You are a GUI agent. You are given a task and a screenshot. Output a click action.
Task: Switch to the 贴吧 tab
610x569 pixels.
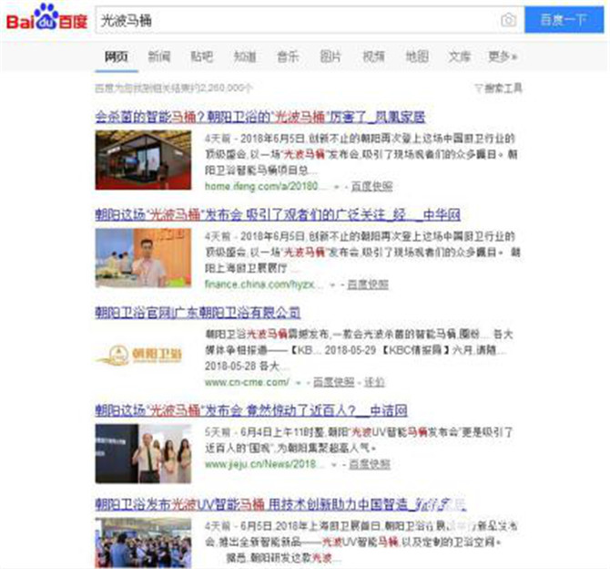coord(202,57)
